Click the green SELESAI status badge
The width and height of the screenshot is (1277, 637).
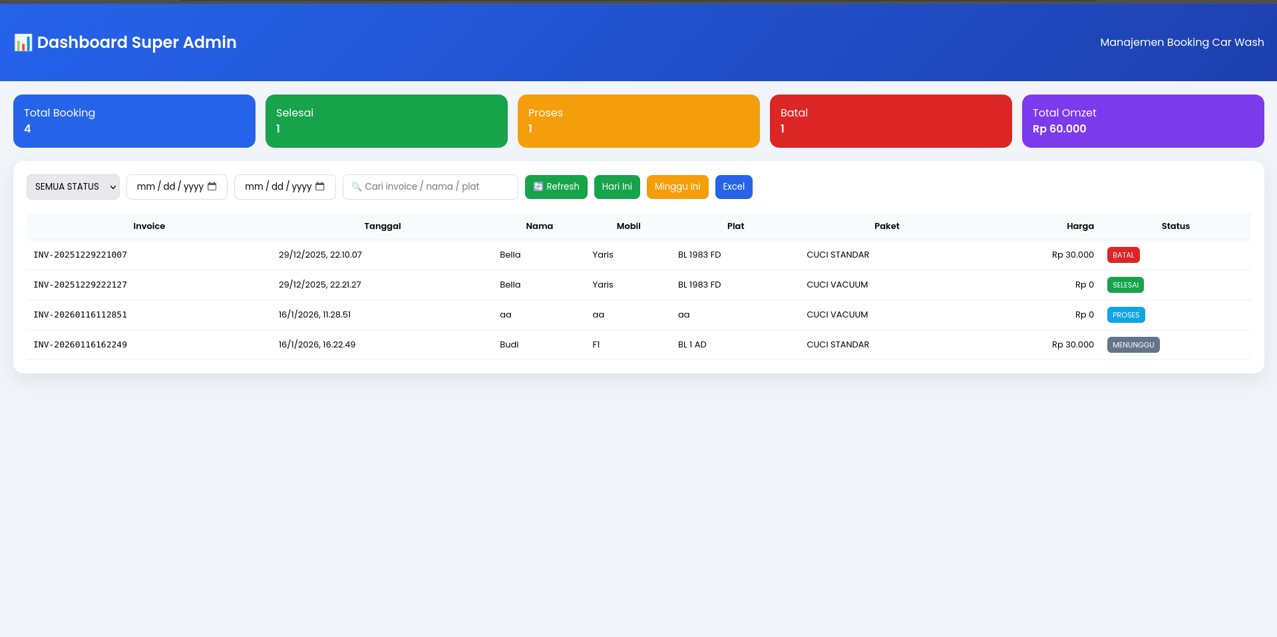coord(1125,285)
